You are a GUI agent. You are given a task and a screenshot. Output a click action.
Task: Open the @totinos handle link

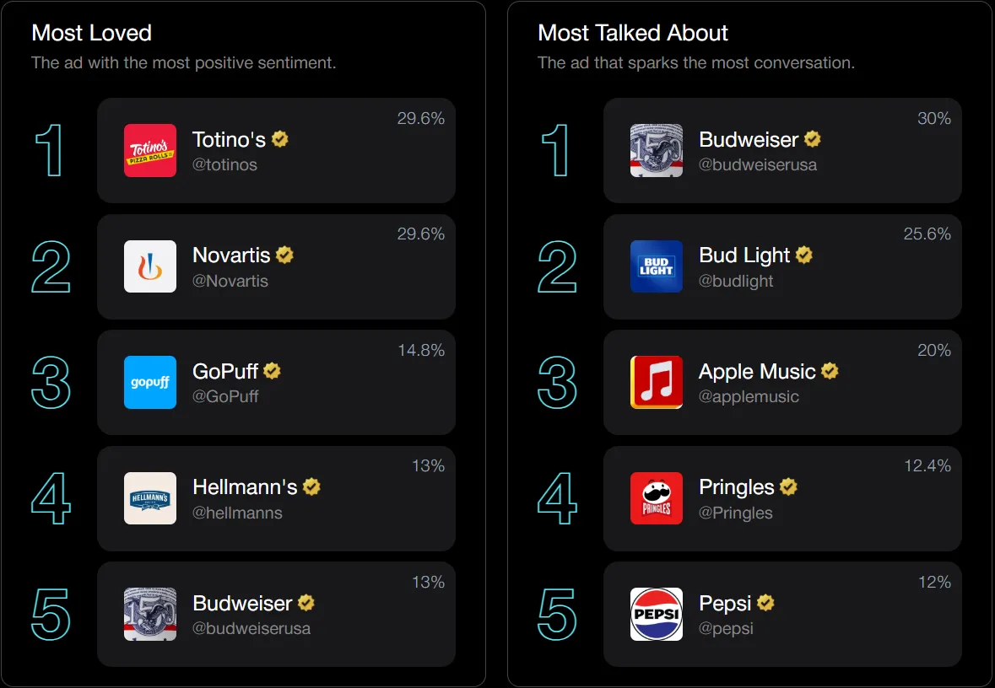[224, 165]
